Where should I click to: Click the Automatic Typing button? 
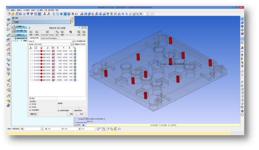tap(47, 33)
